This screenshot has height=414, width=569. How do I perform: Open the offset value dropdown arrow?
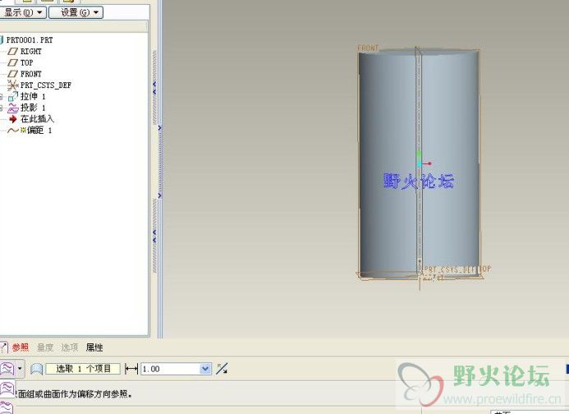tap(205, 369)
